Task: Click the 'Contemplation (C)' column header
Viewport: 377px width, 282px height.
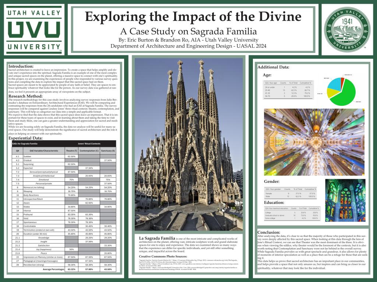Action: (89, 151)
